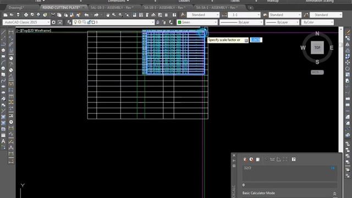Click the Workspace Settings gear icon
The height and width of the screenshot is (198, 352).
(53, 22)
